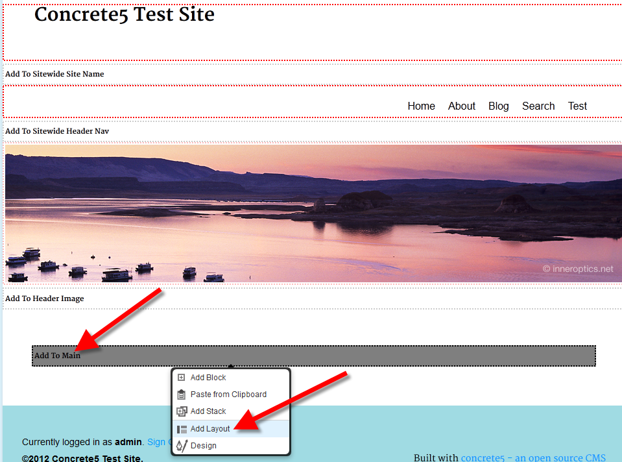Screen dimensions: 622x462
Task: Click the Add To Header Image area
Action: click(45, 298)
